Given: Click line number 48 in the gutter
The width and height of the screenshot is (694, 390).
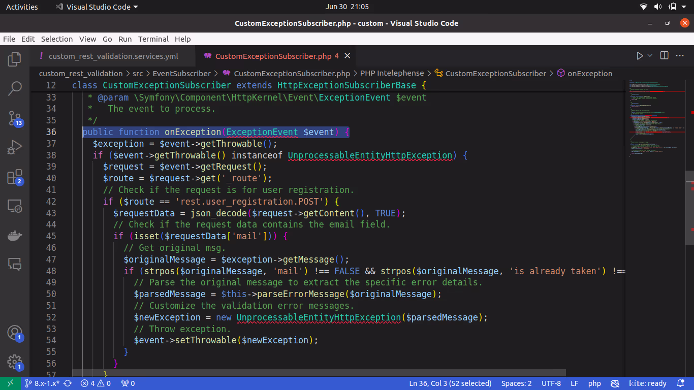Looking at the screenshot, I should pos(51,271).
